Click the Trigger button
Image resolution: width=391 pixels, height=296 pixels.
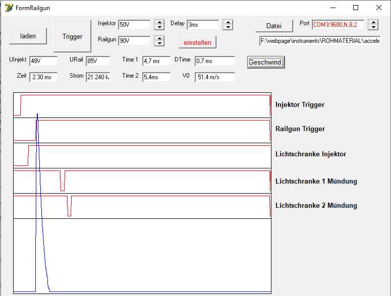pos(72,36)
